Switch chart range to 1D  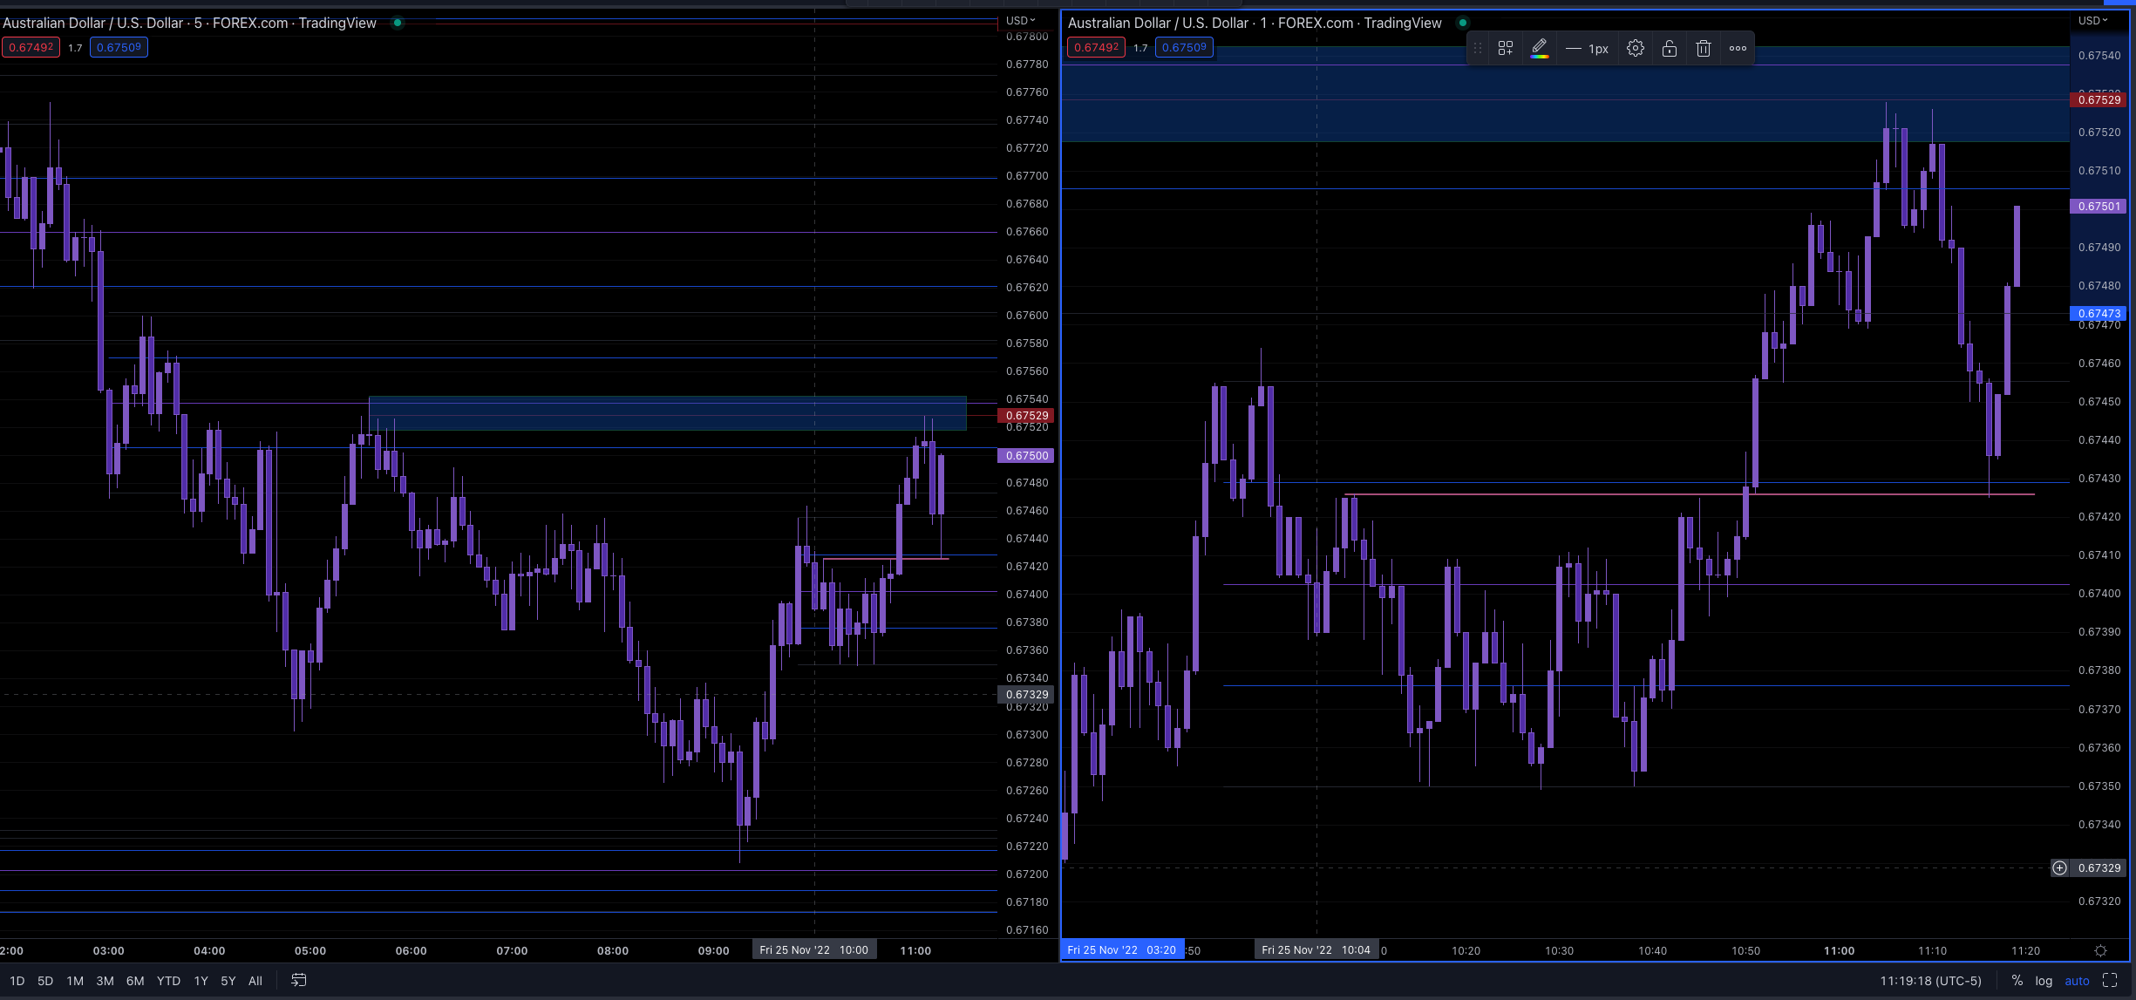[17, 980]
